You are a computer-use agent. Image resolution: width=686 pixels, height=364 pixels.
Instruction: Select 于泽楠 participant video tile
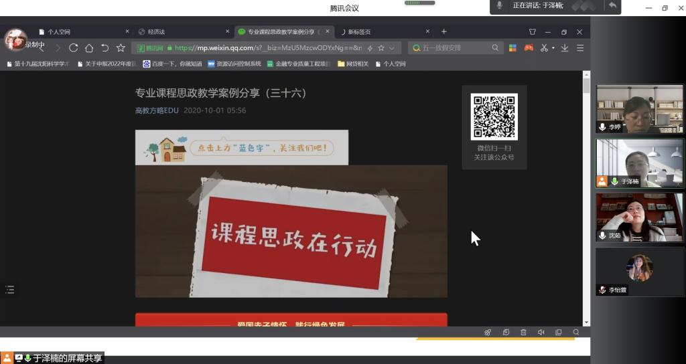tap(639, 163)
